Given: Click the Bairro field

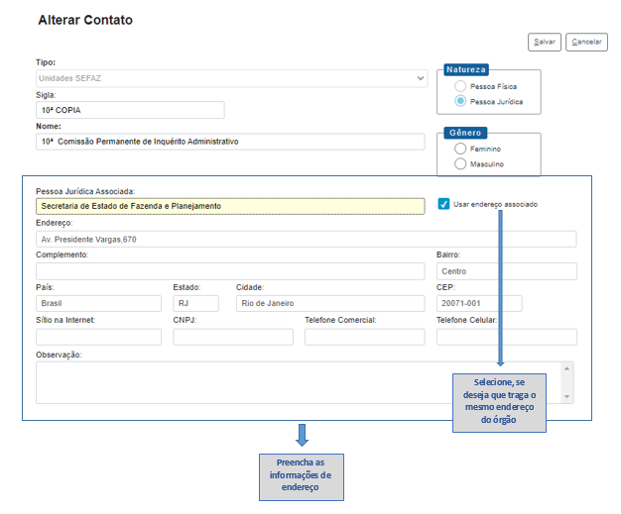Looking at the screenshot, I should tap(506, 270).
